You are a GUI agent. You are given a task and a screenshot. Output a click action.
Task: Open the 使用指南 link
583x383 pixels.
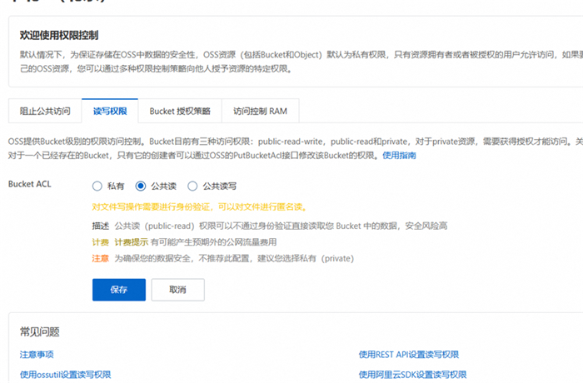(399, 156)
